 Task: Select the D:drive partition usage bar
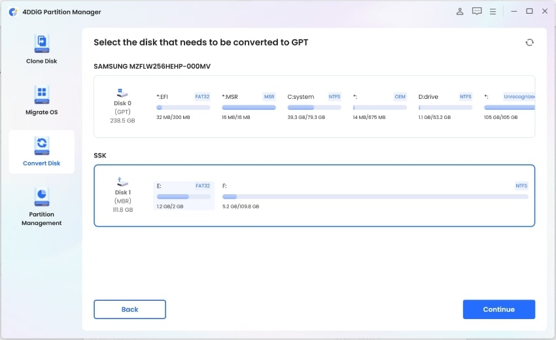coord(445,107)
